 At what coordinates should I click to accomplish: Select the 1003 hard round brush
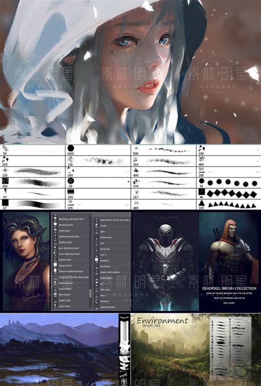pos(70,148)
